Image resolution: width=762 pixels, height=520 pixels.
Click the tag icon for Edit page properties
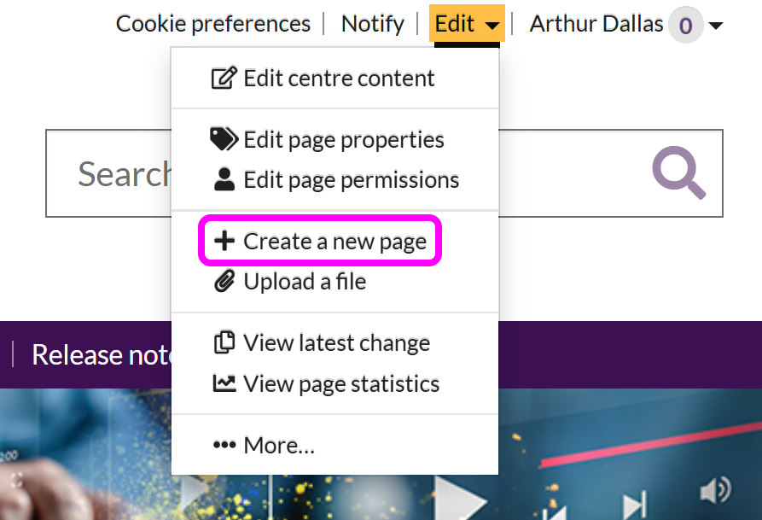(224, 139)
